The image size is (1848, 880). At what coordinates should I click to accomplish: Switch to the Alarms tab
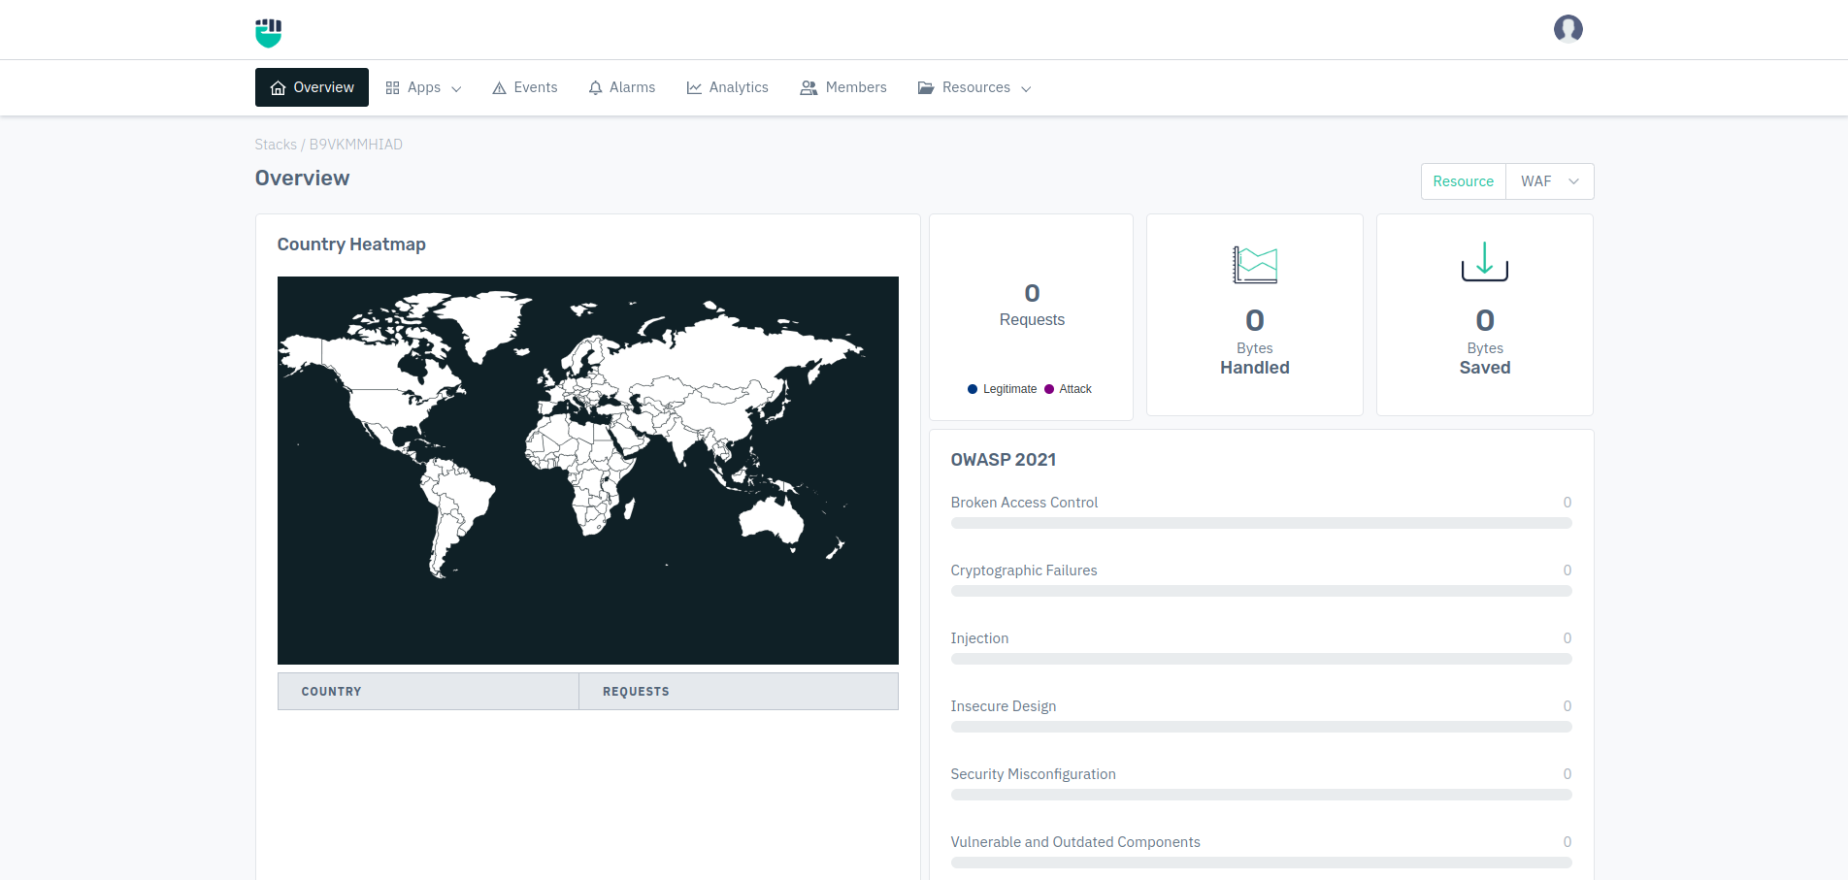(x=622, y=87)
